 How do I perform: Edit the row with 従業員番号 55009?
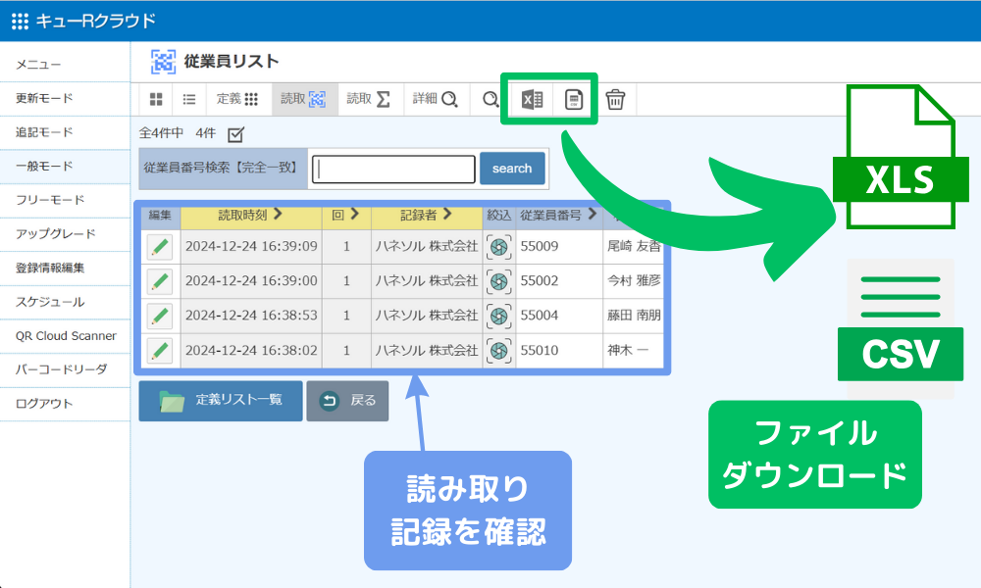pyautogui.click(x=160, y=247)
